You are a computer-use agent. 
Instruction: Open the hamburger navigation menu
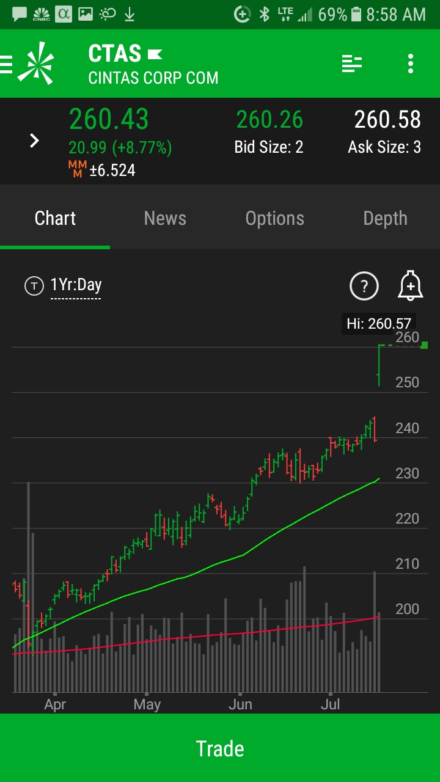[6, 64]
